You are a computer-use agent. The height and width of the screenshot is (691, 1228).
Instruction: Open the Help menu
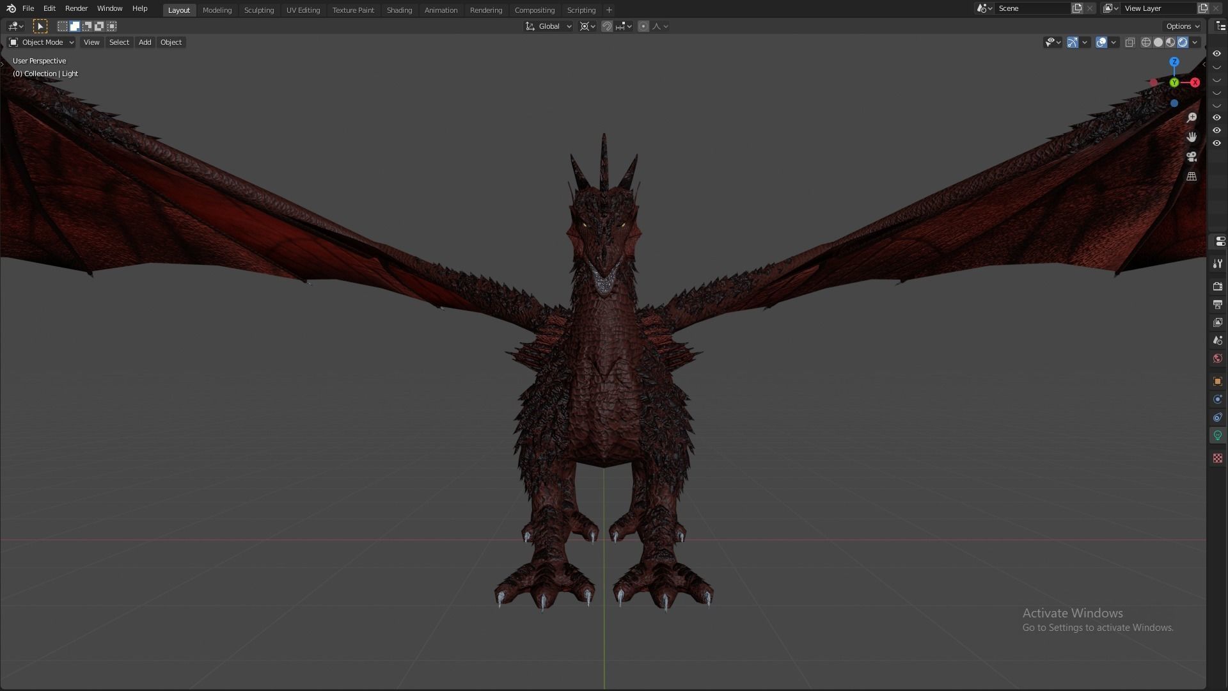point(139,8)
